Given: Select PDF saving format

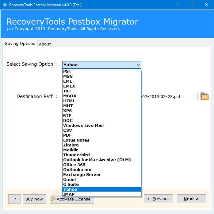Looking at the screenshot, I should [102, 135].
